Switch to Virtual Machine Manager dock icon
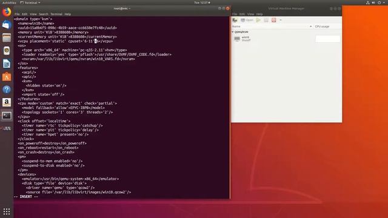The height and width of the screenshot is (218, 388). point(7,128)
